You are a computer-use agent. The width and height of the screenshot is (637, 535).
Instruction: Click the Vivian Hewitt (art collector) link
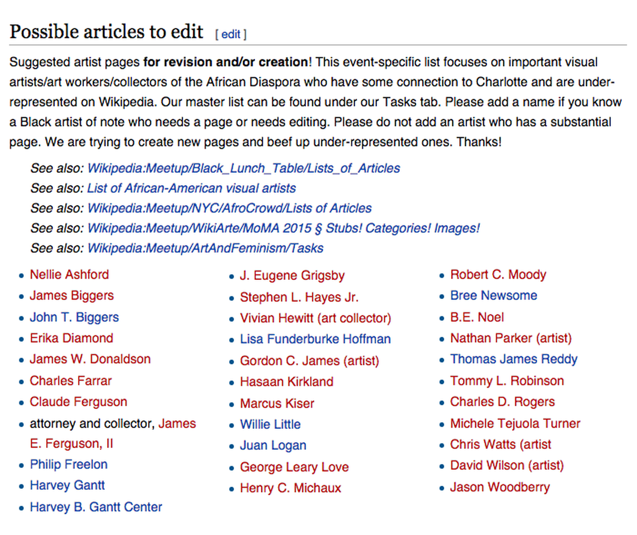pyautogui.click(x=315, y=318)
